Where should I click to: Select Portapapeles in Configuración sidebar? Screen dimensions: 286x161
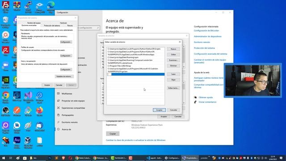[67, 115]
